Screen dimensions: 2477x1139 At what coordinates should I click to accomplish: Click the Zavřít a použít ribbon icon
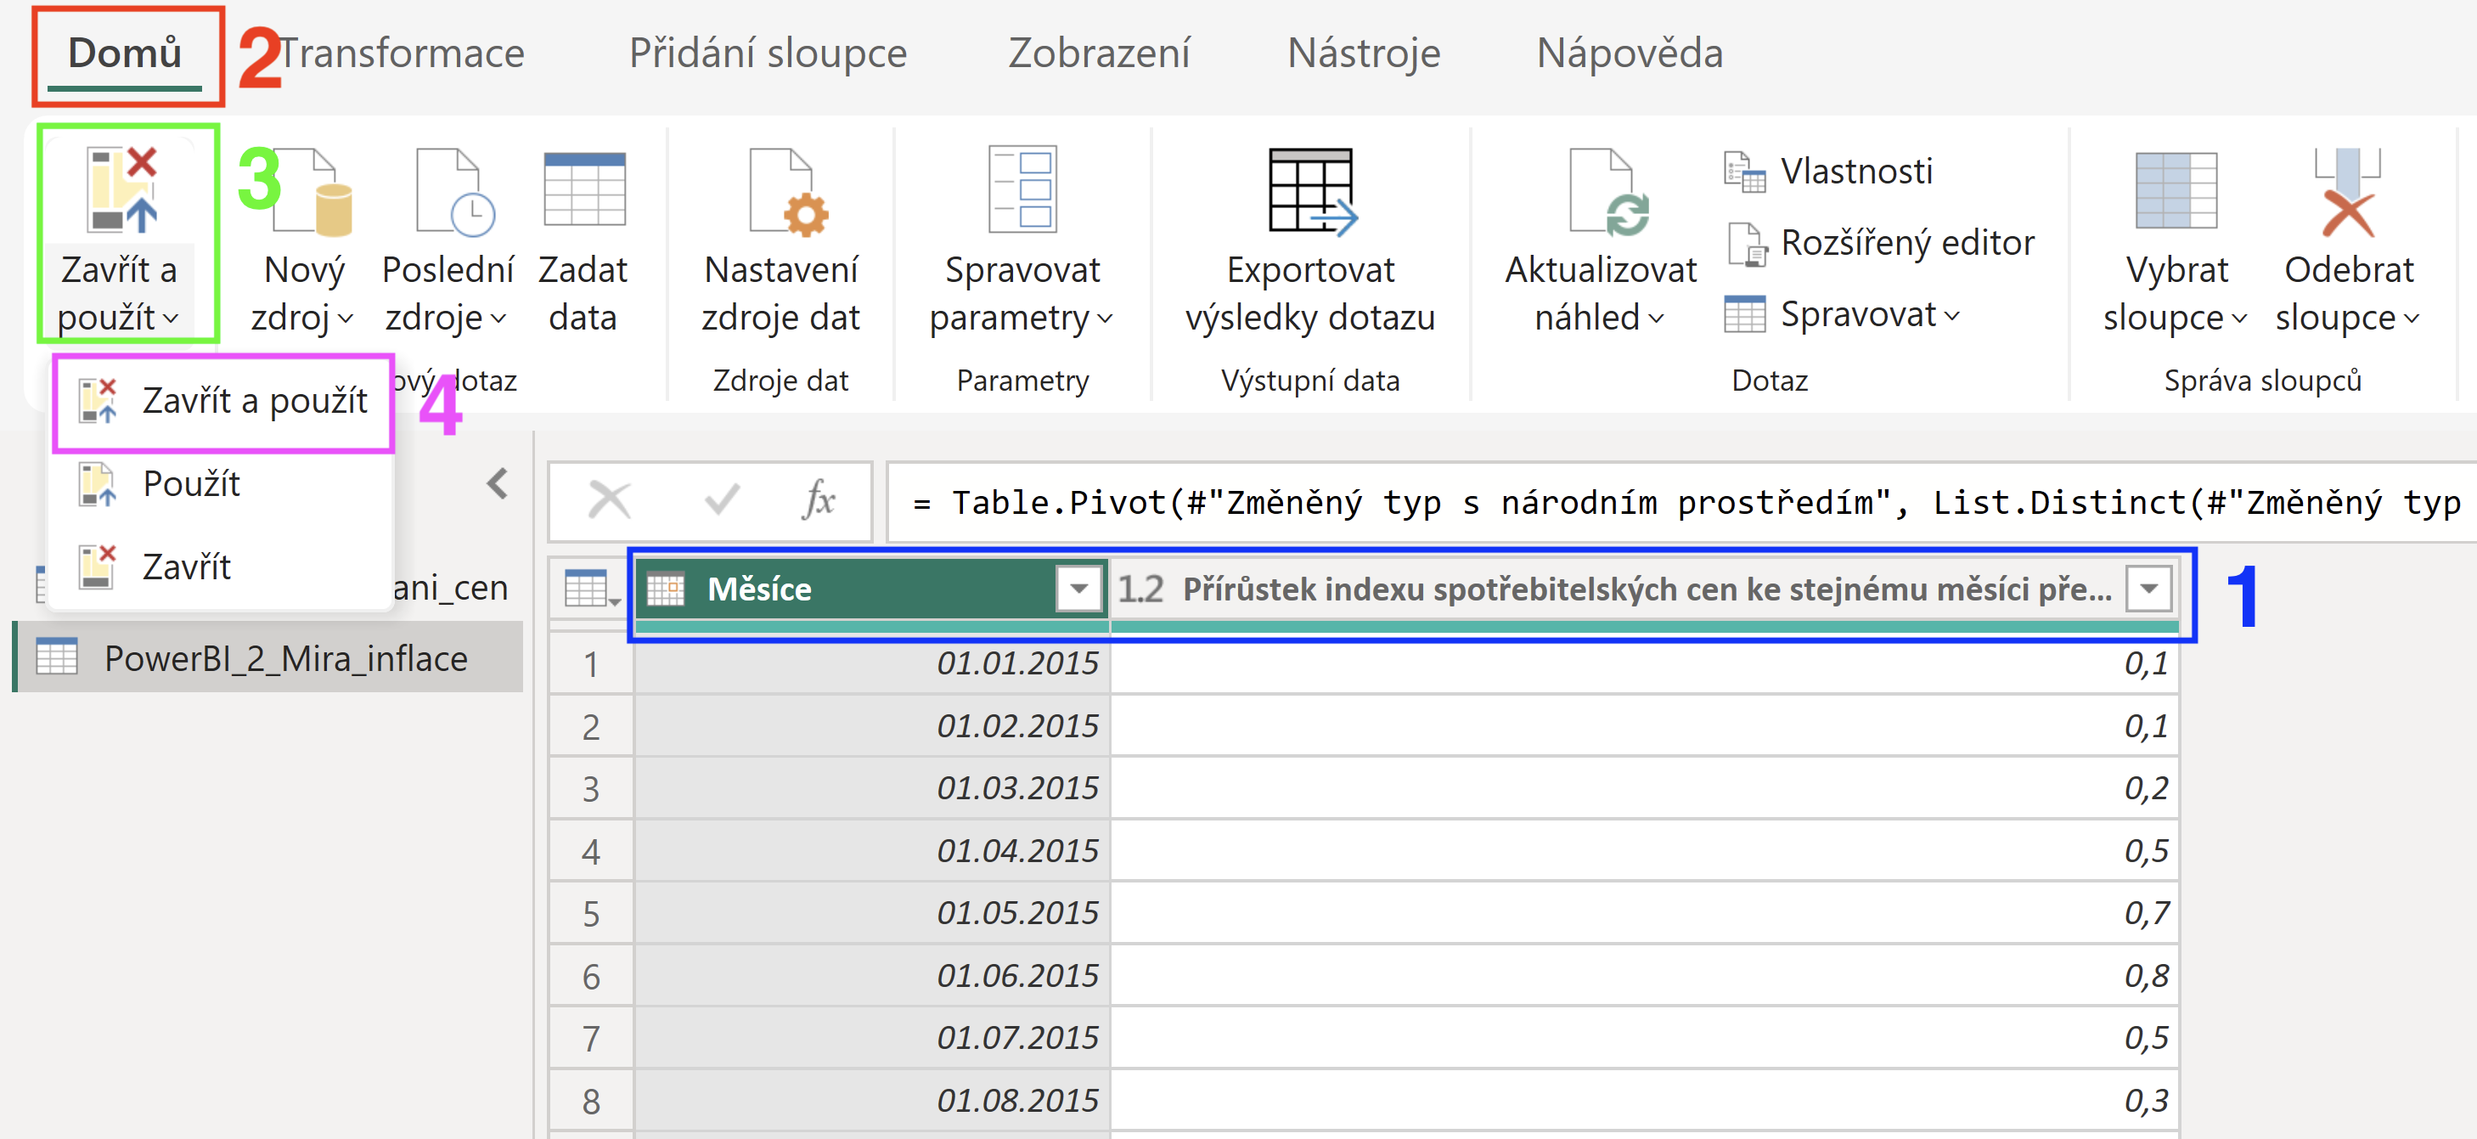[x=122, y=189]
